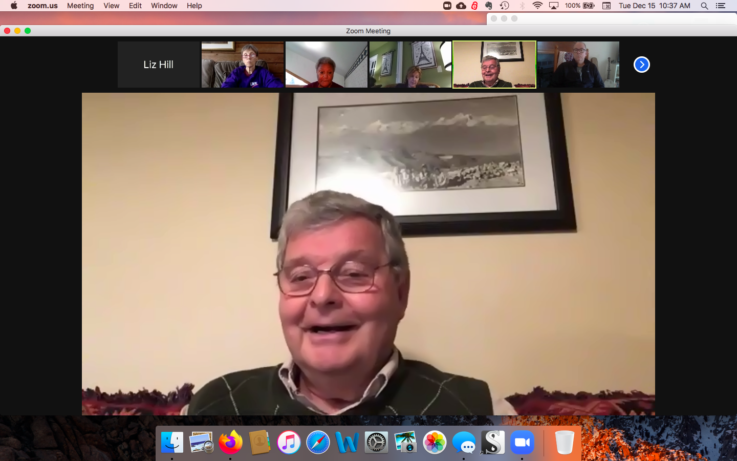The width and height of the screenshot is (737, 461).
Task: Open the Trash in the Dock
Action: click(x=564, y=442)
